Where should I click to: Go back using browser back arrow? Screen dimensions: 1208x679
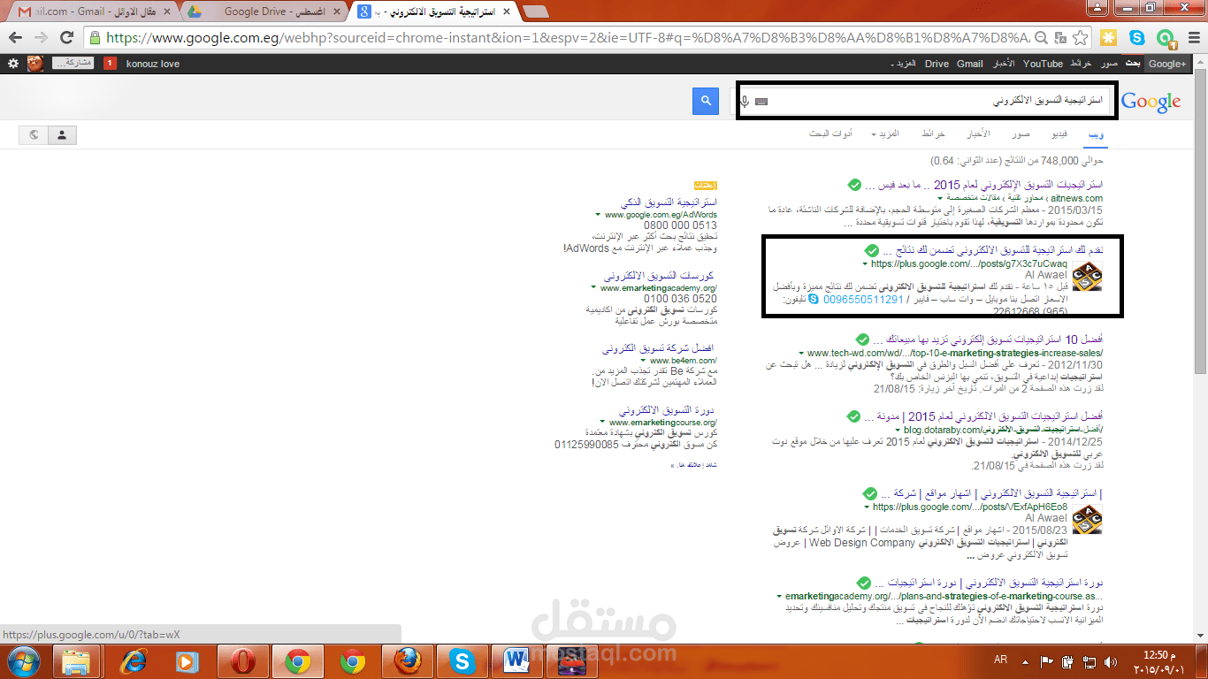click(x=15, y=38)
